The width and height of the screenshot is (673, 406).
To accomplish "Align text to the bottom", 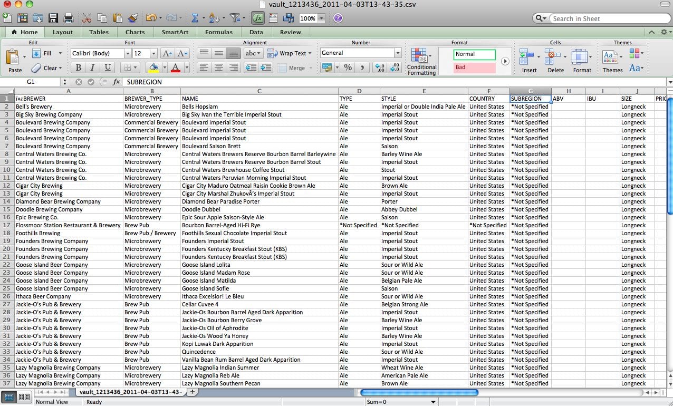I will point(233,53).
